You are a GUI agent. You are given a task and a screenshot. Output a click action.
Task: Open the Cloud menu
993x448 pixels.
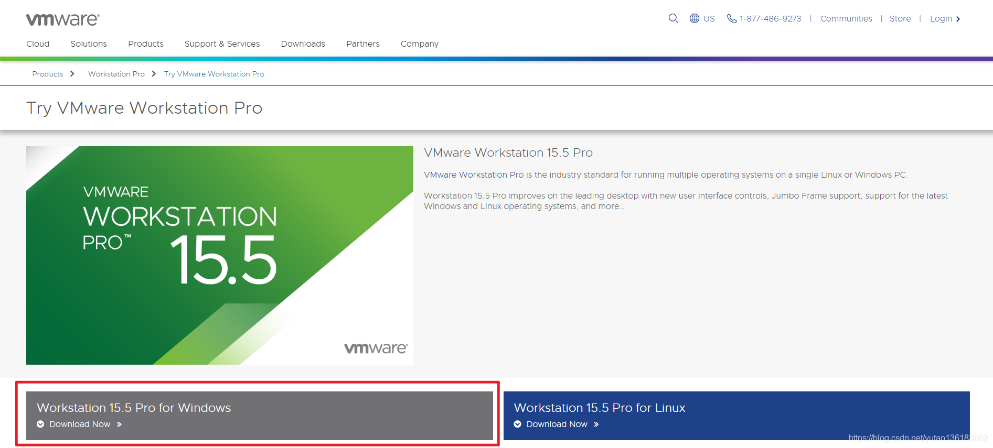pyautogui.click(x=38, y=43)
